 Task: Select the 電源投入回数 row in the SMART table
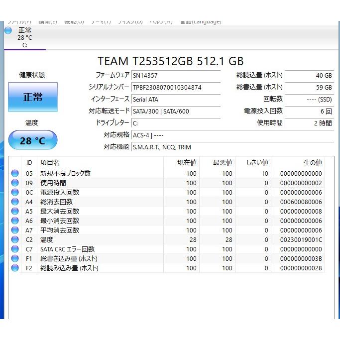(x=167, y=192)
